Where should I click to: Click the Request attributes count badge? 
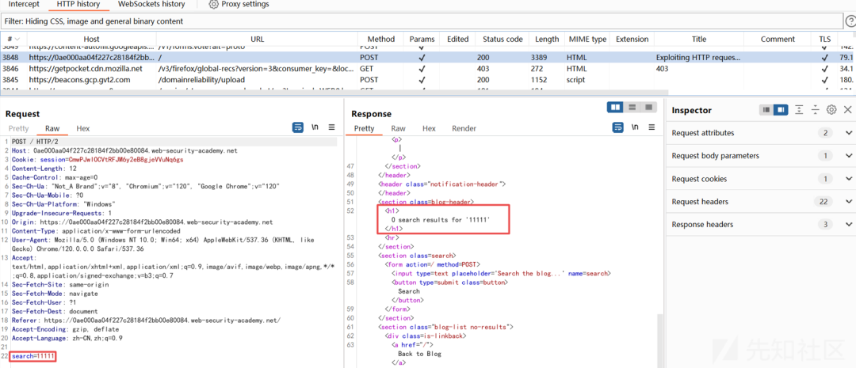pos(825,133)
